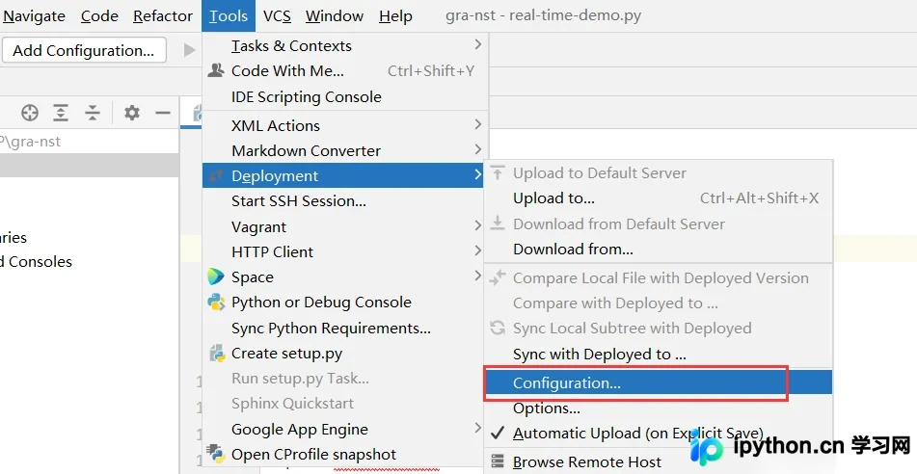This screenshot has width=917, height=474.
Task: Select Deployment menu entry
Action: 342,175
